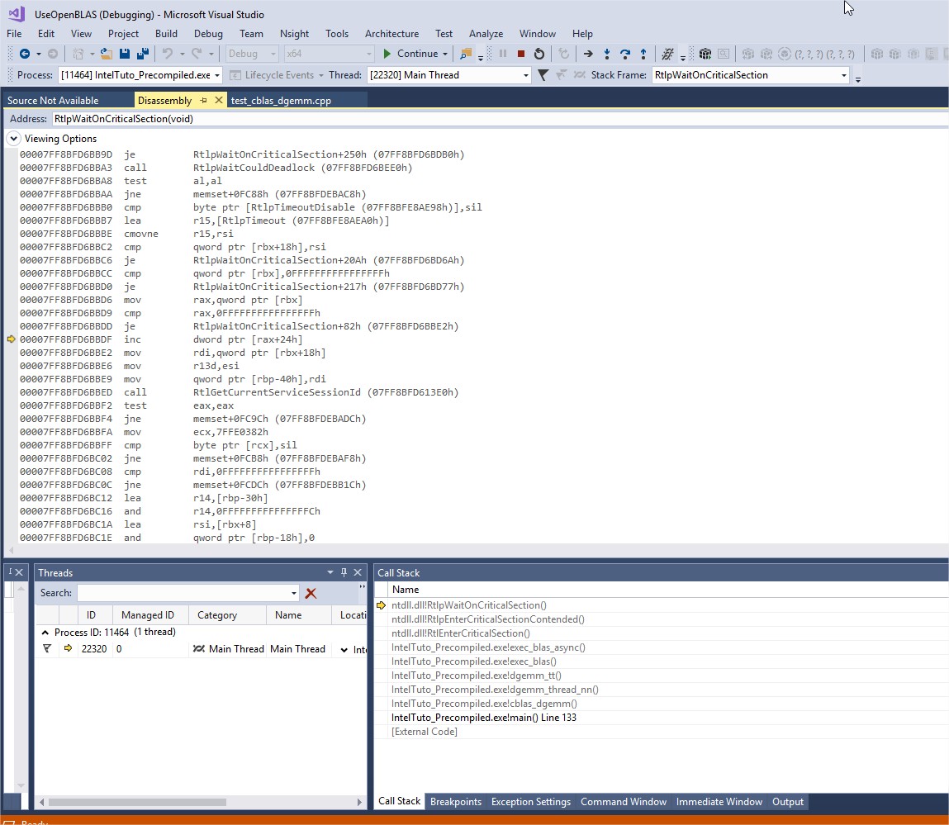Click the Nsight cube toolbar icon
The image size is (949, 825).
tap(705, 54)
